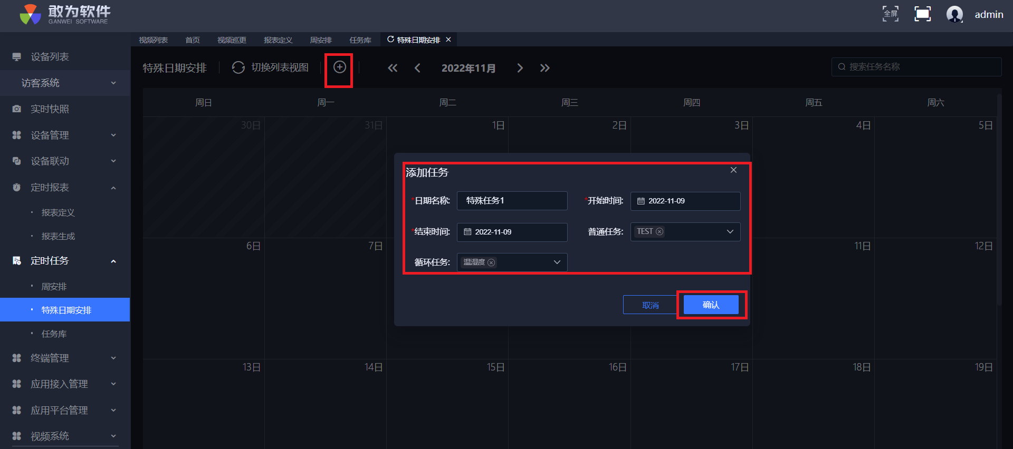This screenshot has height=449, width=1013.
Task: Click the screen maximize icon in header
Action: tap(923, 14)
